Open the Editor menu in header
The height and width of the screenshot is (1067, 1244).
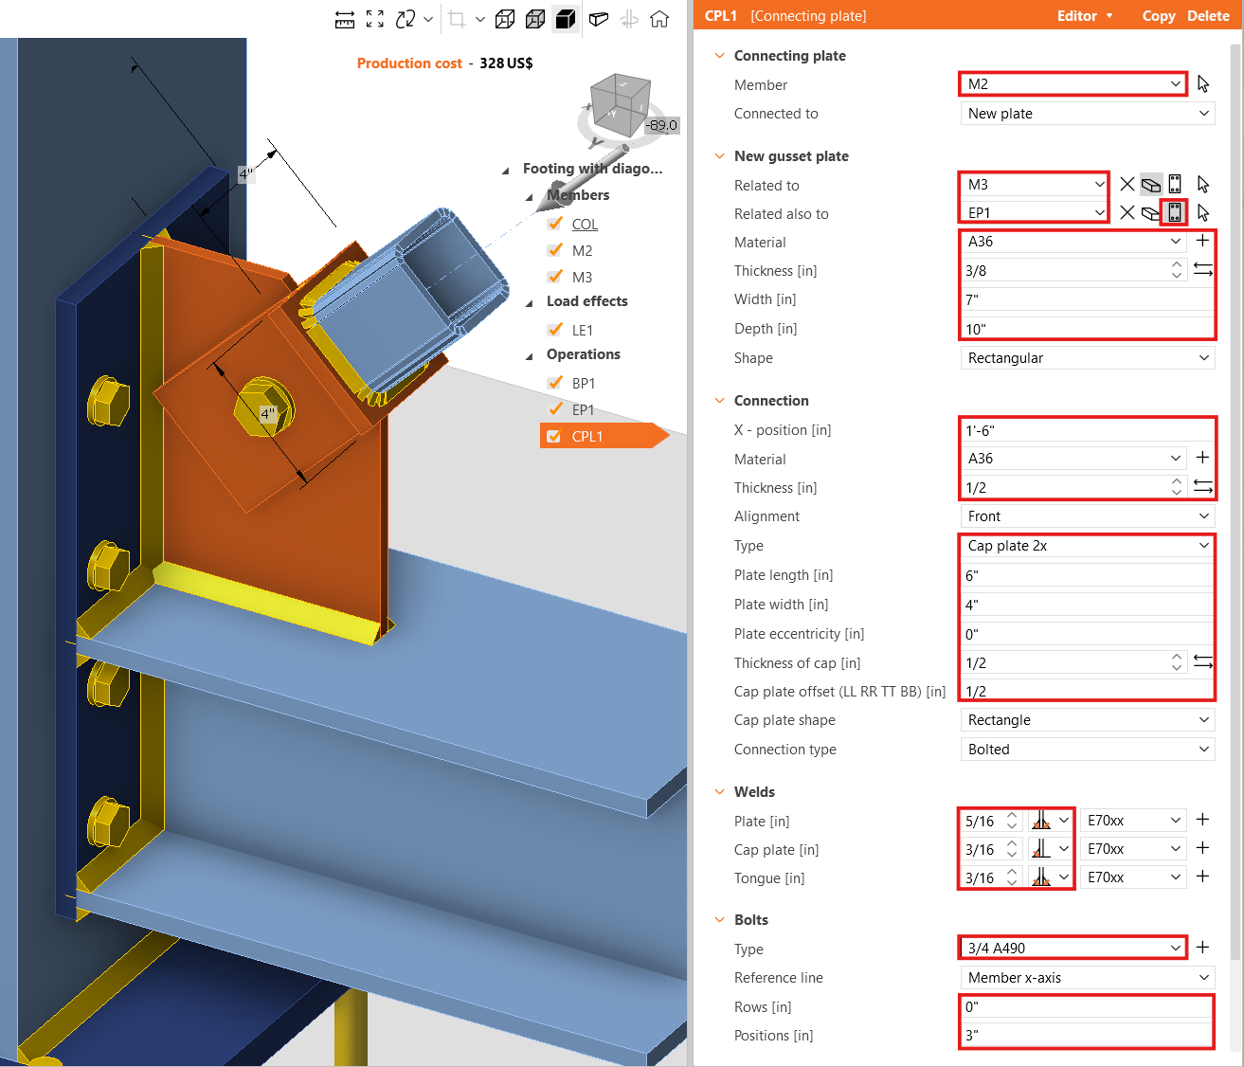click(x=1085, y=16)
